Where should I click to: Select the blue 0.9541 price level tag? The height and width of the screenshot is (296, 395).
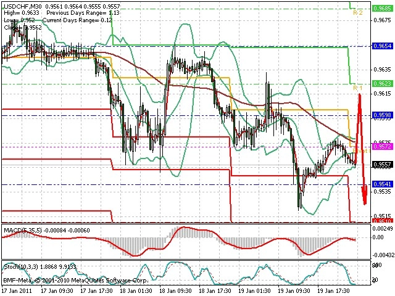382,184
